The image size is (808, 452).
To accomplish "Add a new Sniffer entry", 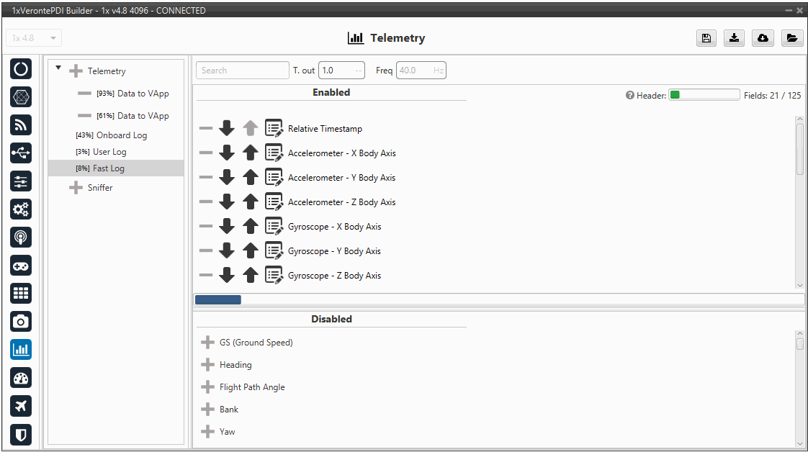I will [x=76, y=188].
